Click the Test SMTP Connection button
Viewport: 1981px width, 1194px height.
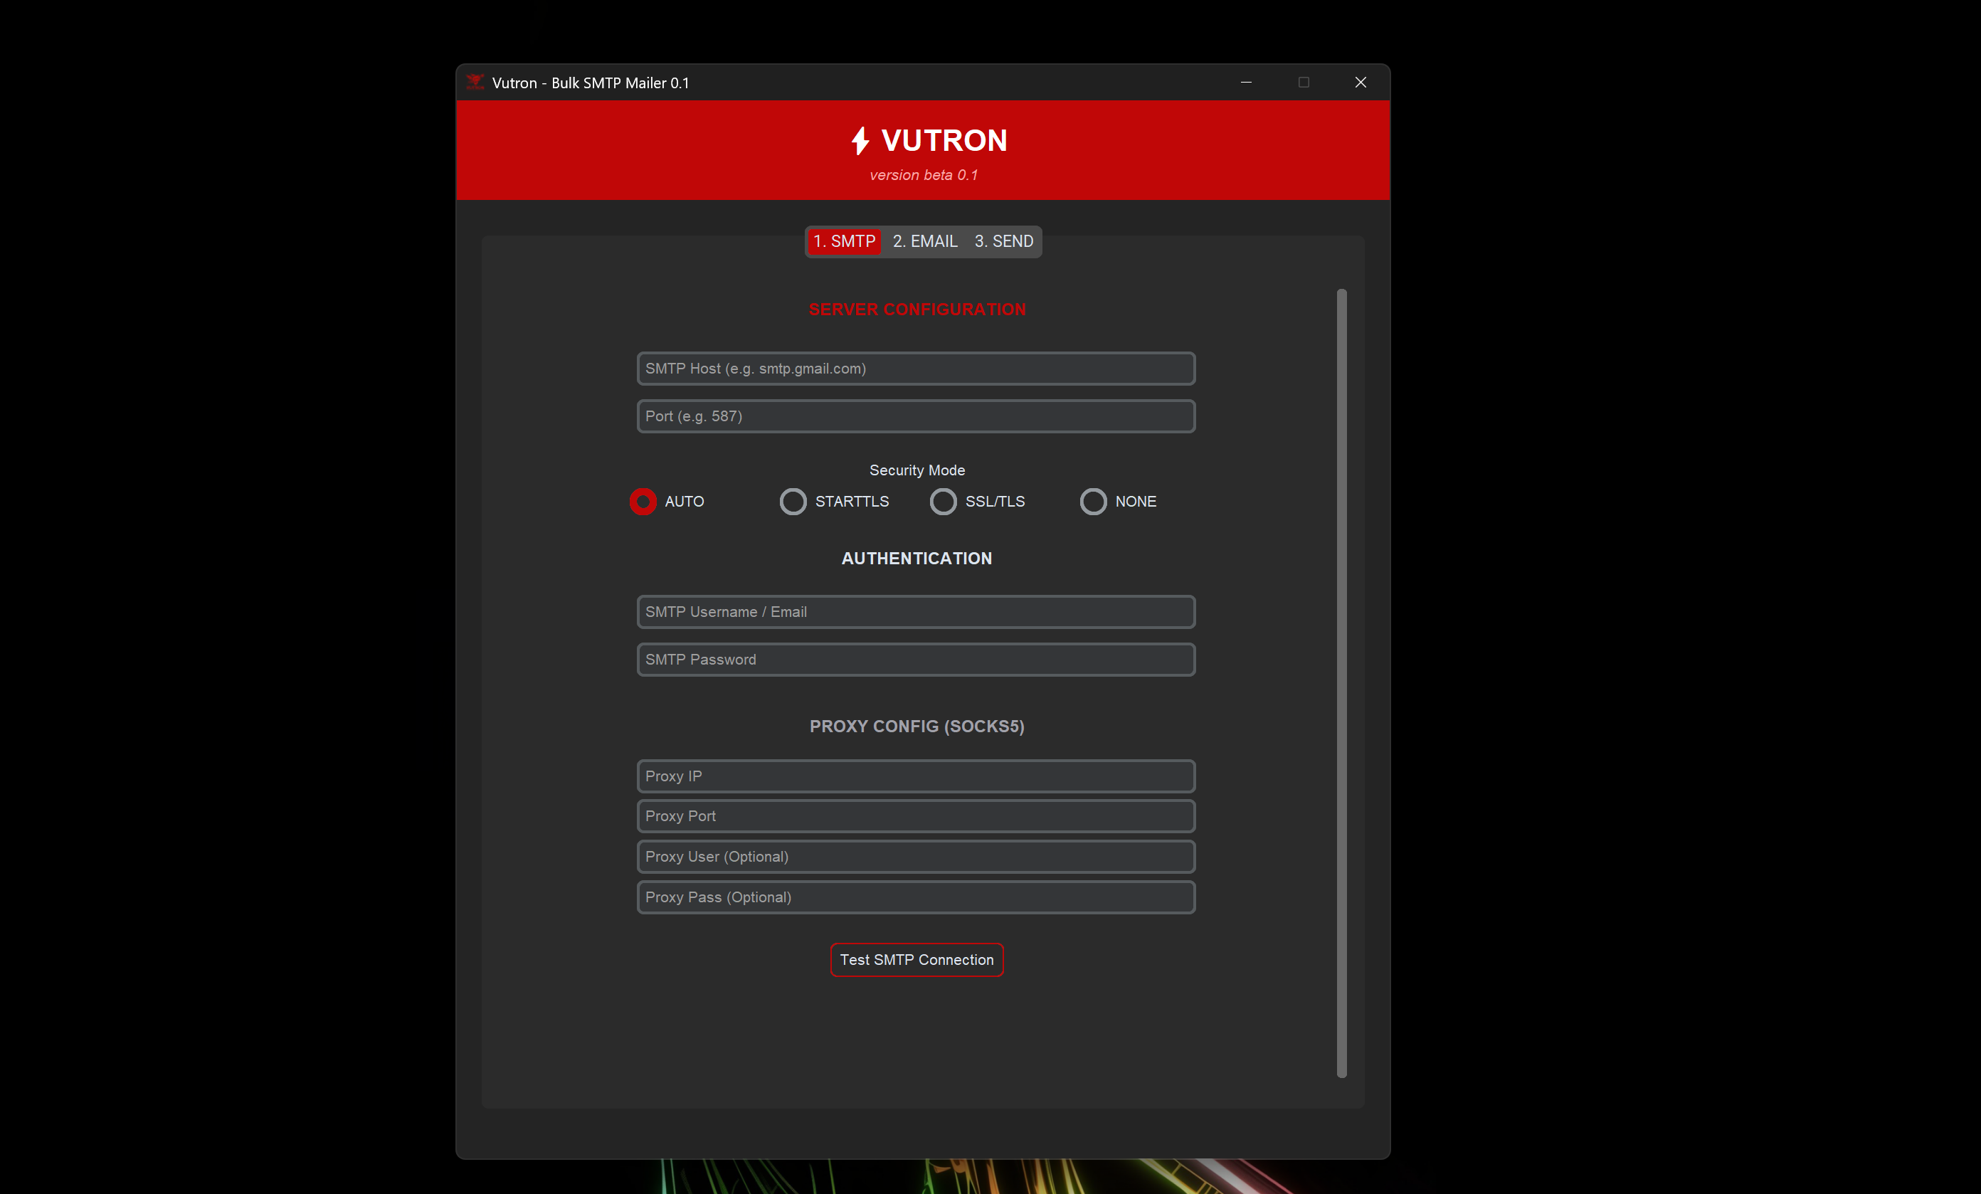pyautogui.click(x=916, y=959)
